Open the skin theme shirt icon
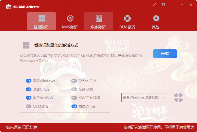The image size is (197, 132). coord(164,5)
